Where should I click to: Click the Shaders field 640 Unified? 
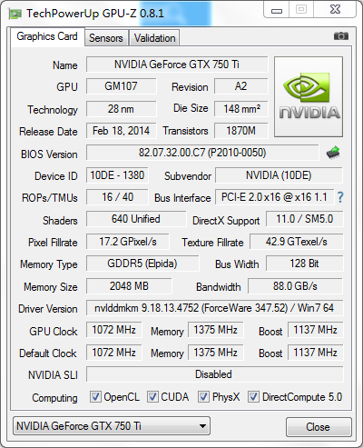136,219
